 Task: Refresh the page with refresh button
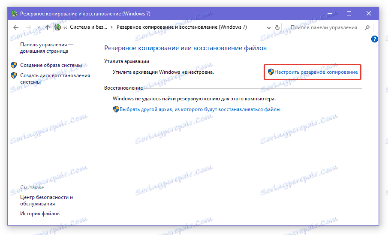(x=277, y=27)
